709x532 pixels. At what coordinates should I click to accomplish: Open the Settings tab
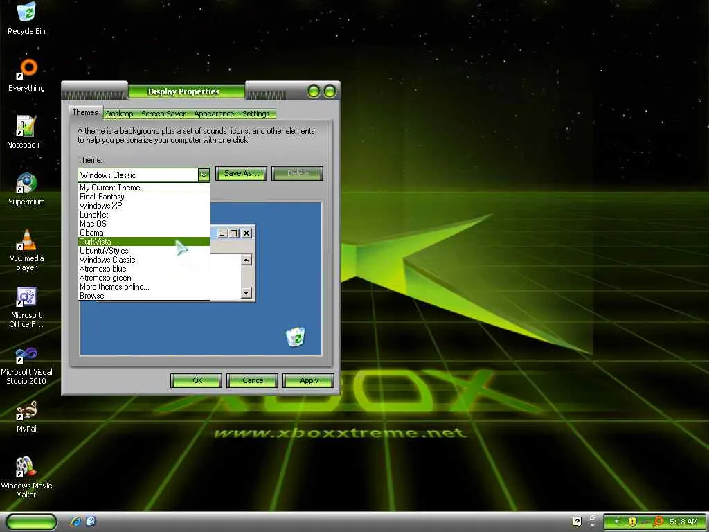[256, 114]
